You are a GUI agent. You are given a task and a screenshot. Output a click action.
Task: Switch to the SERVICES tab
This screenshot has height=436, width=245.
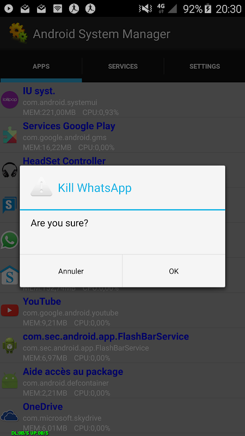(x=123, y=66)
